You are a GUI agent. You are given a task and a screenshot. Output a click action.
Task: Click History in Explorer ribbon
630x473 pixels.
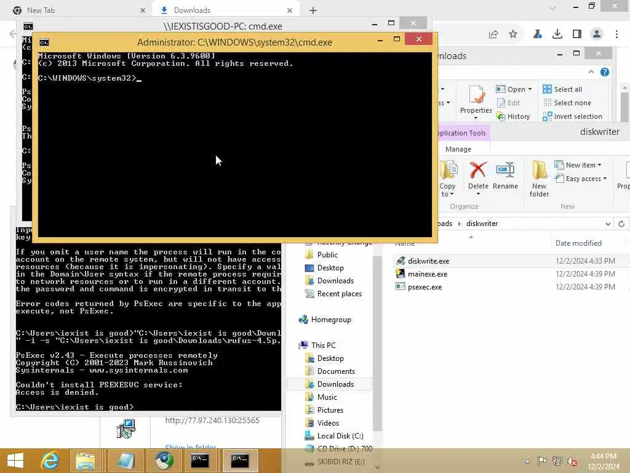[513, 116]
